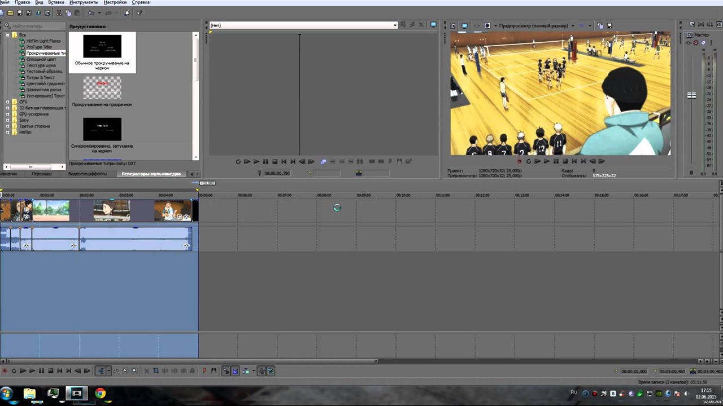Open the Инструменты menu
Viewport: 723px width, 406px height.
click(84, 2)
